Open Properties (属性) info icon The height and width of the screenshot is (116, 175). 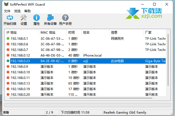pyautogui.click(x=37, y=18)
